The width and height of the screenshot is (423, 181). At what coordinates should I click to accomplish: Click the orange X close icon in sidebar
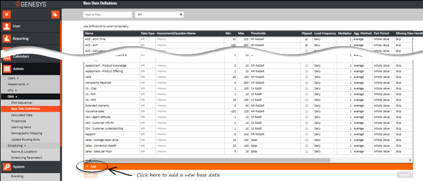[7, 14]
